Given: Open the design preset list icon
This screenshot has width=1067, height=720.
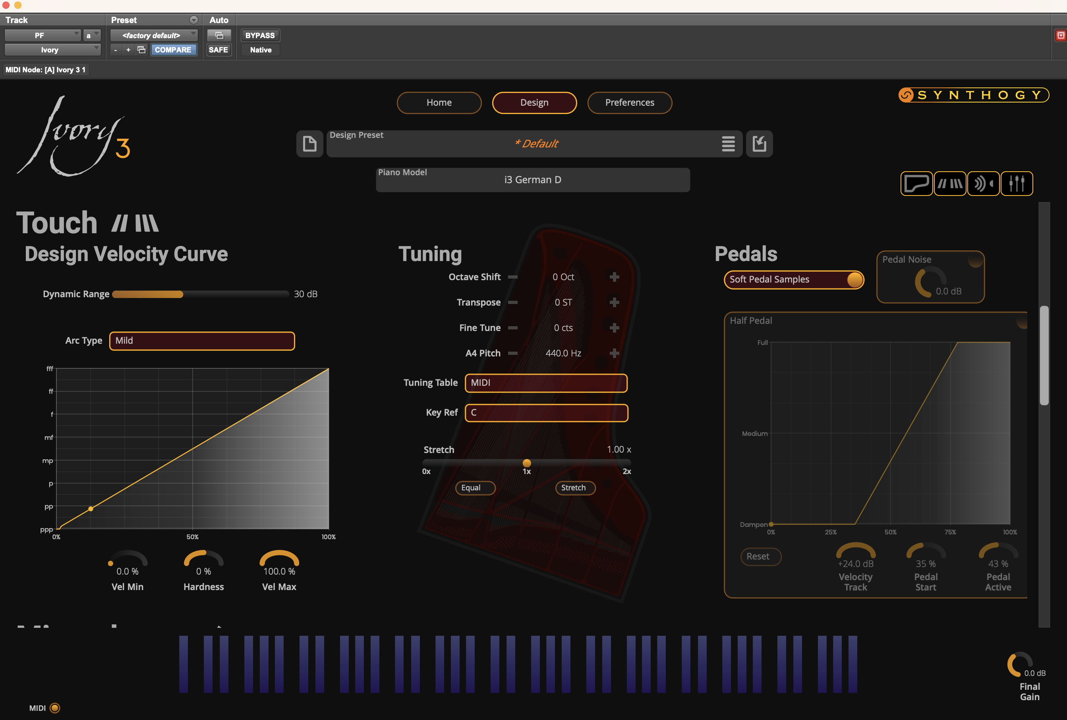Looking at the screenshot, I should coord(728,144).
